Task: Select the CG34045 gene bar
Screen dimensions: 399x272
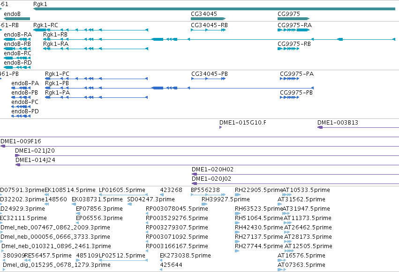Action: coord(208,19)
